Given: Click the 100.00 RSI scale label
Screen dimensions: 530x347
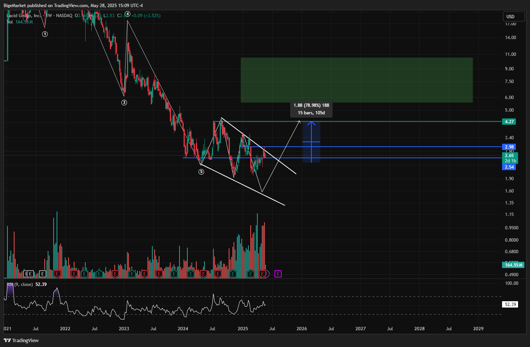Looking at the screenshot, I should 512,283.
